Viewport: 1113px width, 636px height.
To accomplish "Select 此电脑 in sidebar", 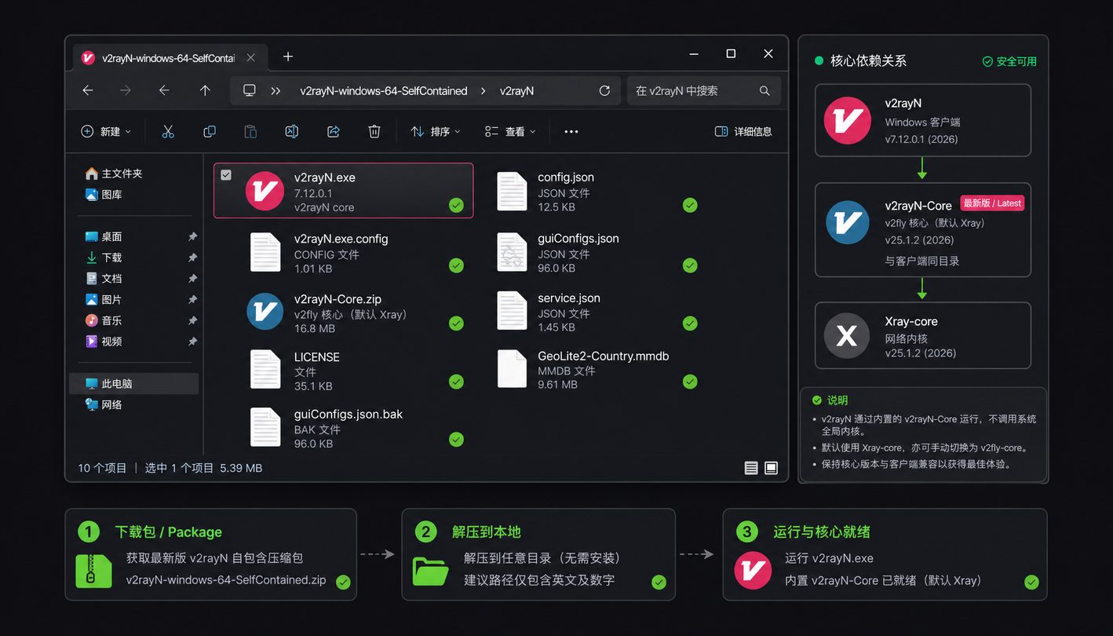I will pos(135,383).
